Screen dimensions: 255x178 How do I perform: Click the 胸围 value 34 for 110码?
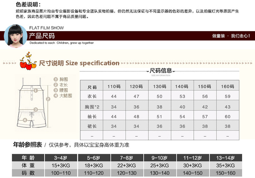tap(114, 107)
